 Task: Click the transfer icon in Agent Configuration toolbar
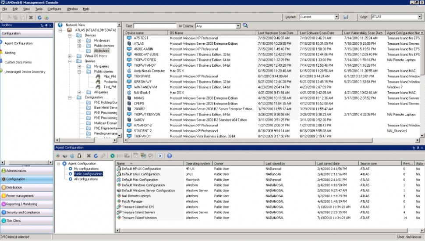(x=143, y=156)
